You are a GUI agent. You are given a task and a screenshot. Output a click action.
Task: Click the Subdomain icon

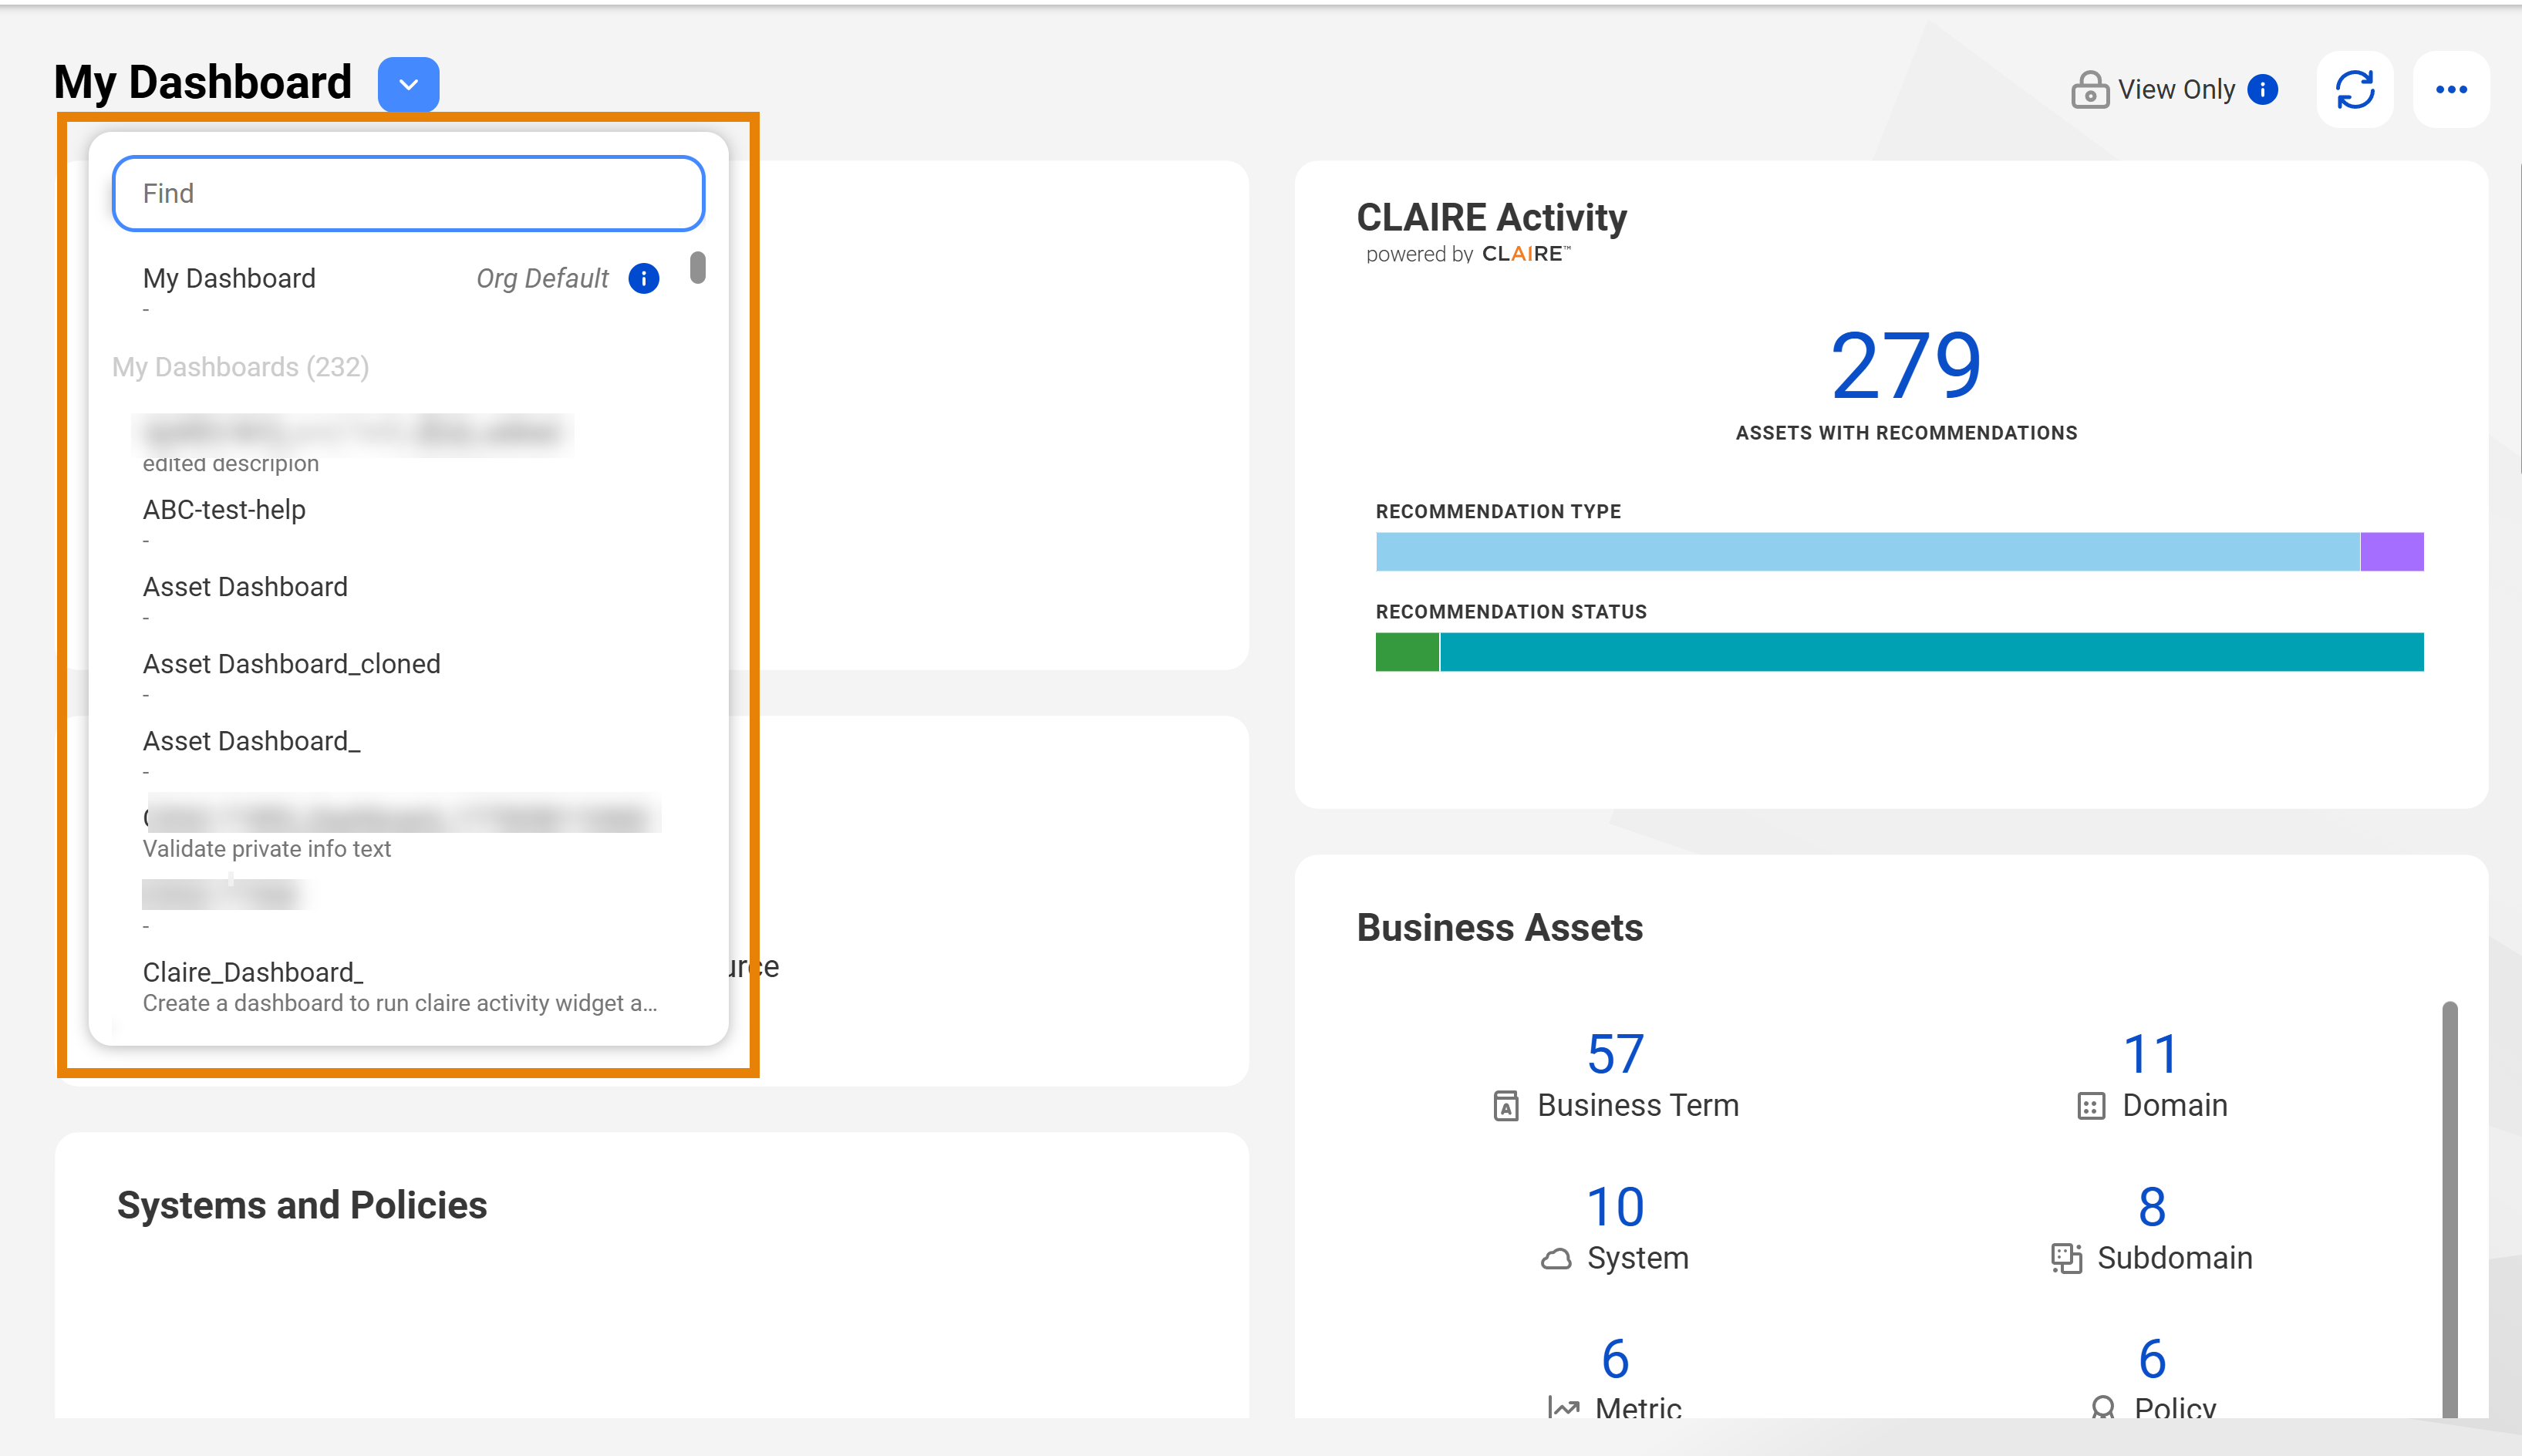click(x=2066, y=1258)
